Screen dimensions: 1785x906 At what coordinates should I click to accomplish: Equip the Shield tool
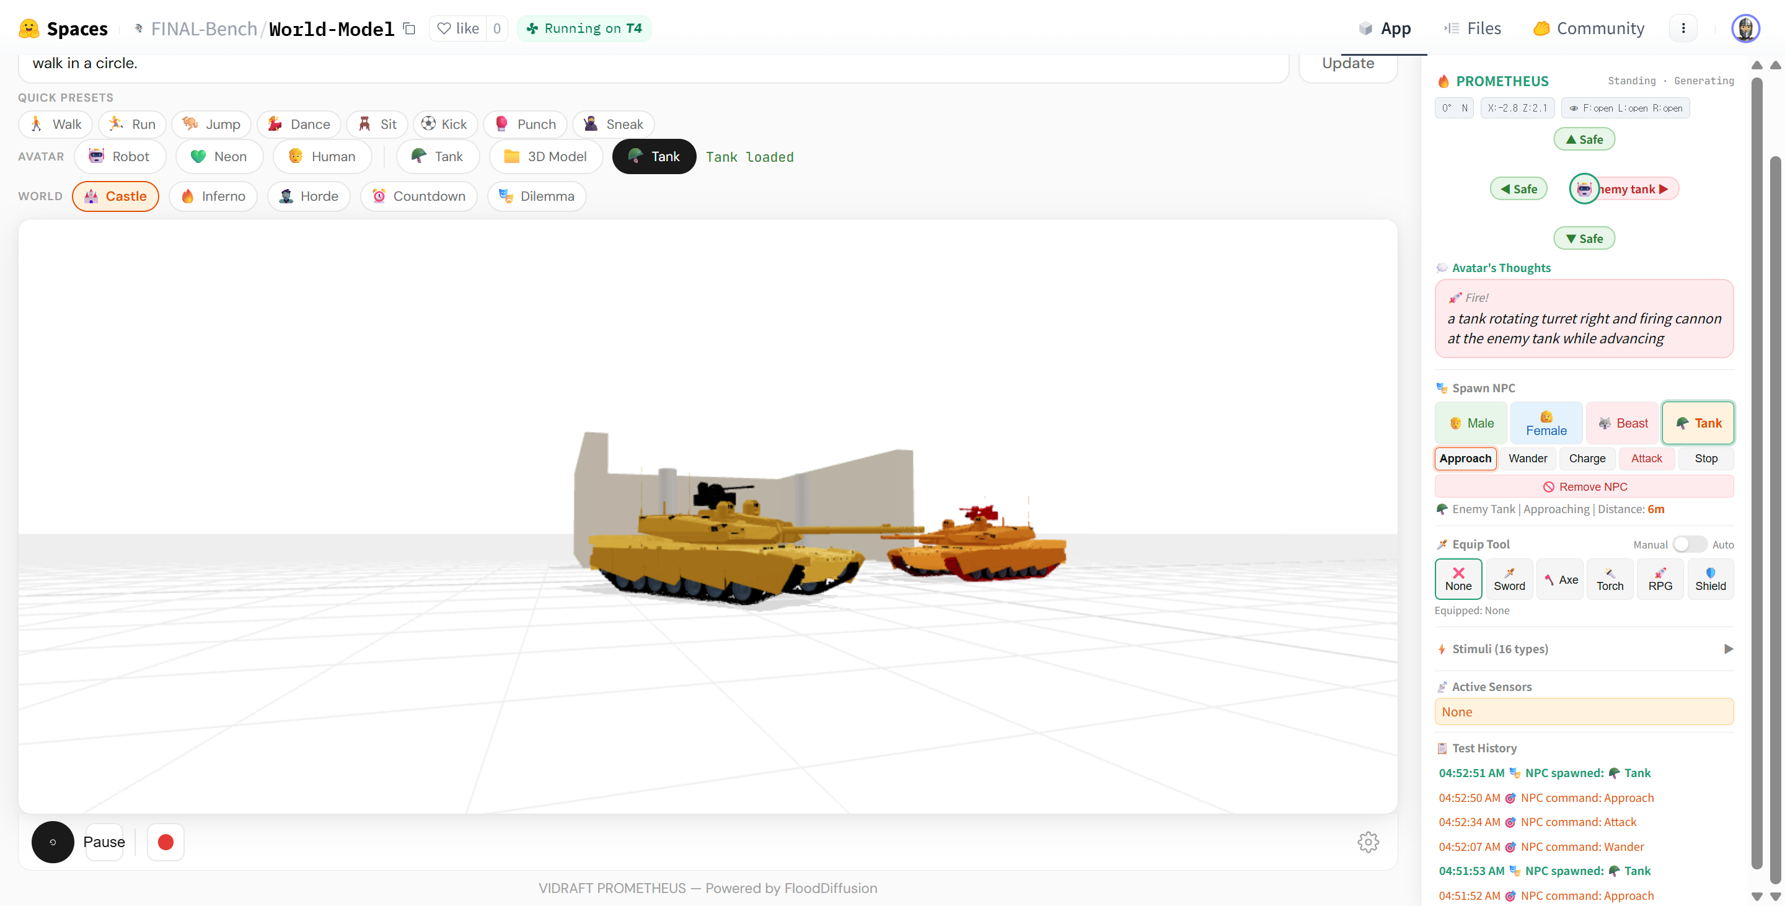(x=1709, y=579)
